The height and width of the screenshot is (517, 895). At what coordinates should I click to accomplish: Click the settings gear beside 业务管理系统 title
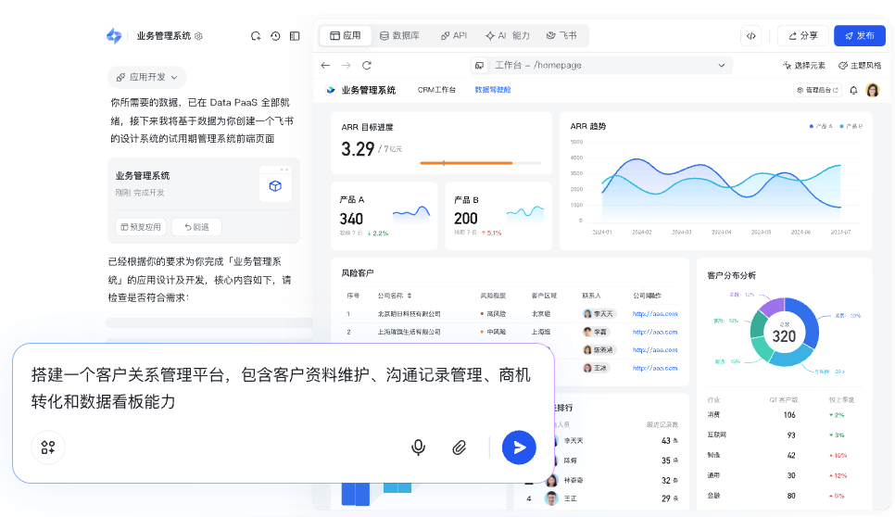(x=198, y=36)
